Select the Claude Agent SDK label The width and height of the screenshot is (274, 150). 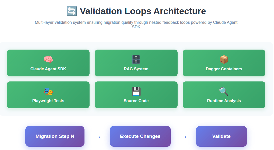(x=48, y=69)
